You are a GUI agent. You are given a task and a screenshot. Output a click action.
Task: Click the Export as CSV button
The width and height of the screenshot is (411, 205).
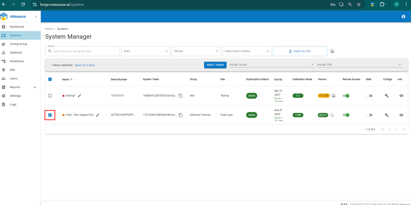click(x=300, y=51)
